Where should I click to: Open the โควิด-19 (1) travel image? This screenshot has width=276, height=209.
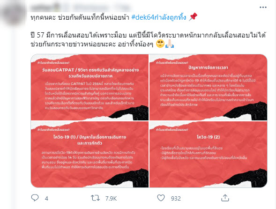point(90,154)
